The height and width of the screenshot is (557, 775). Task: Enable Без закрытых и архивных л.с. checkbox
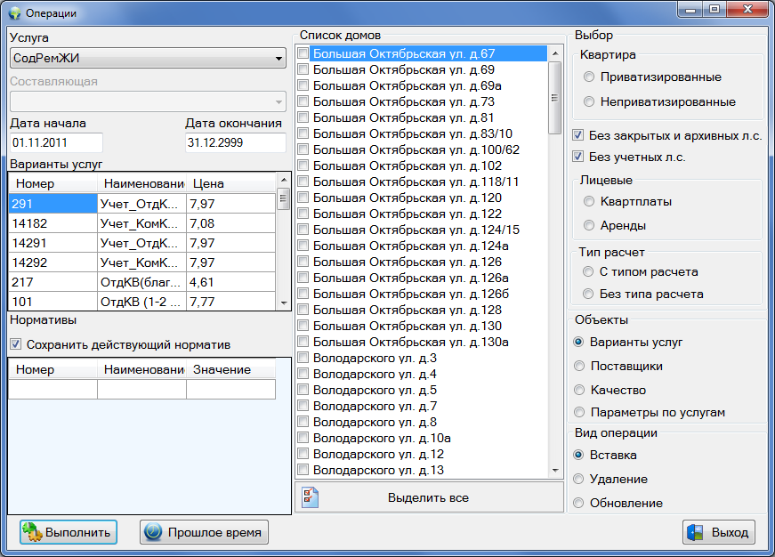point(578,135)
